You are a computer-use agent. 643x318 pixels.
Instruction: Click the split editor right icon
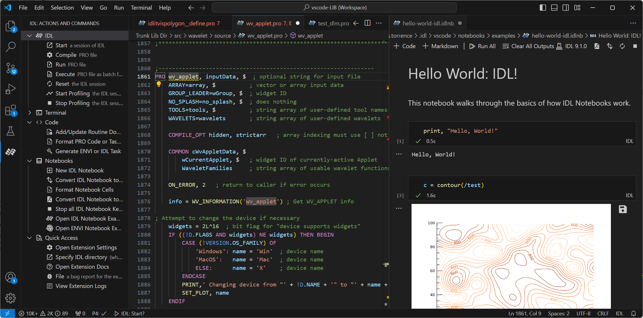[367, 23]
